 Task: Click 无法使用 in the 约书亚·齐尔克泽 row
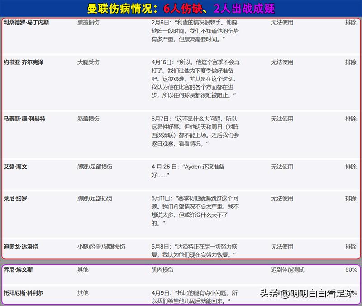[282, 62]
